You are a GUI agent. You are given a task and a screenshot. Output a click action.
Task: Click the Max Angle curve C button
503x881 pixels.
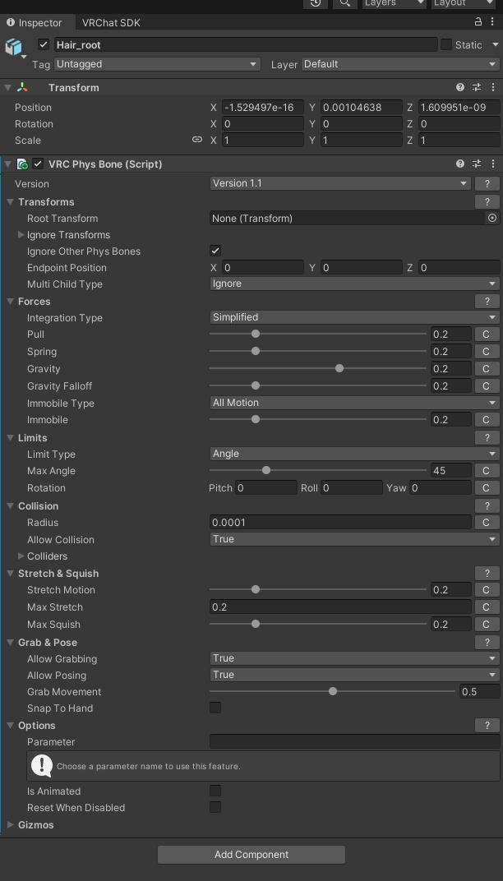[x=487, y=471]
